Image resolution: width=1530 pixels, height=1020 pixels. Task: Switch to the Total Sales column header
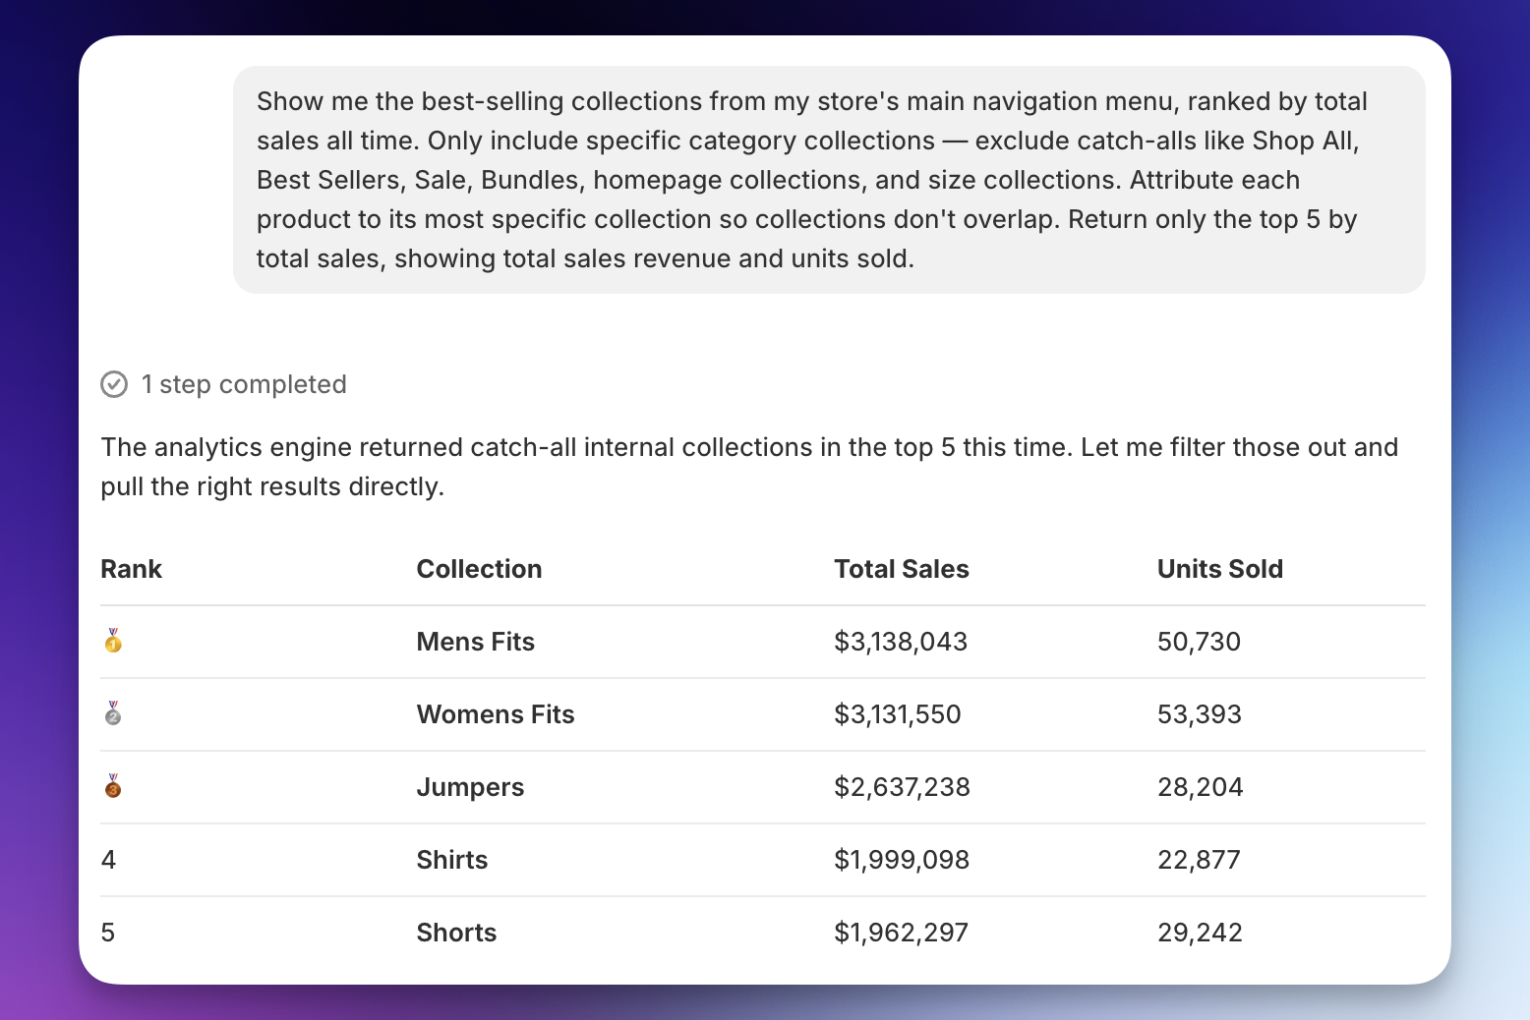[901, 569]
